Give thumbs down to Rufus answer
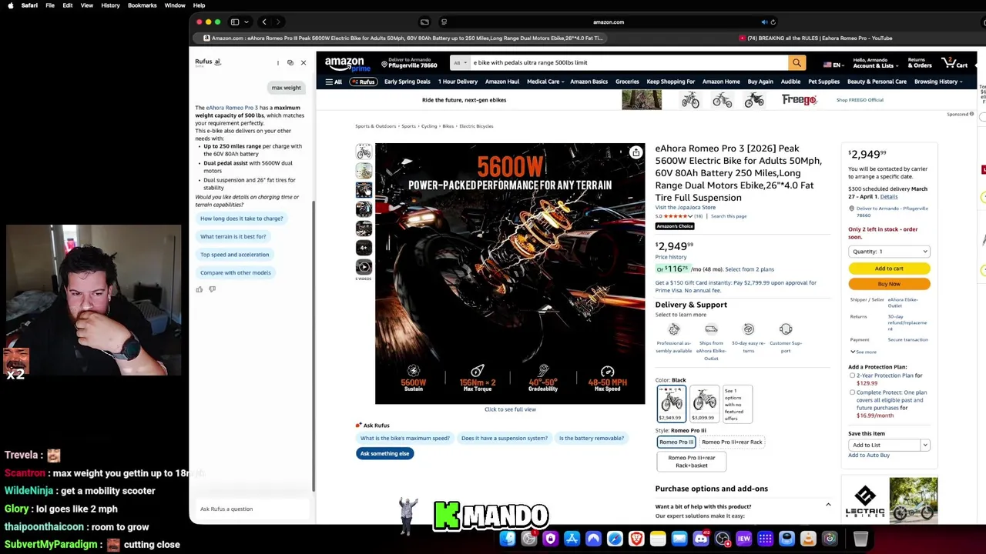986x554 pixels. [x=213, y=289]
